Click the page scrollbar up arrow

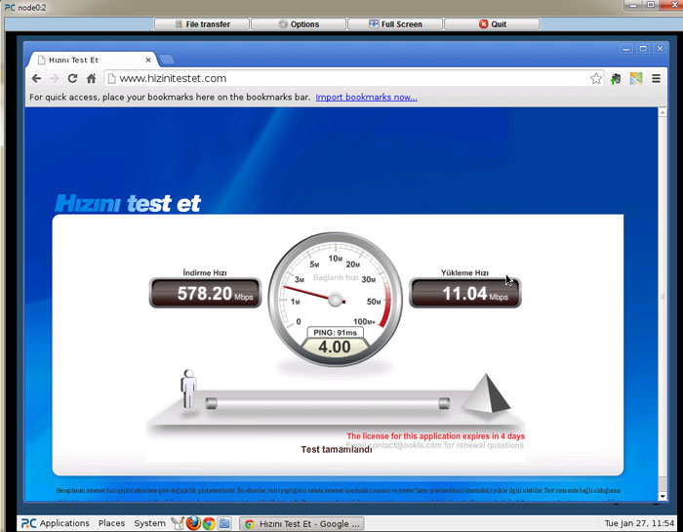pyautogui.click(x=663, y=112)
